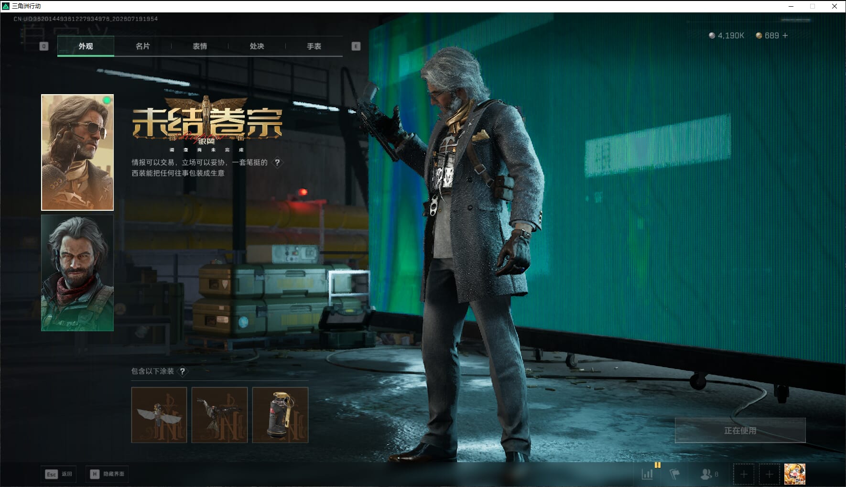Click the 三角洲行动 app icon in title bar

(6, 6)
